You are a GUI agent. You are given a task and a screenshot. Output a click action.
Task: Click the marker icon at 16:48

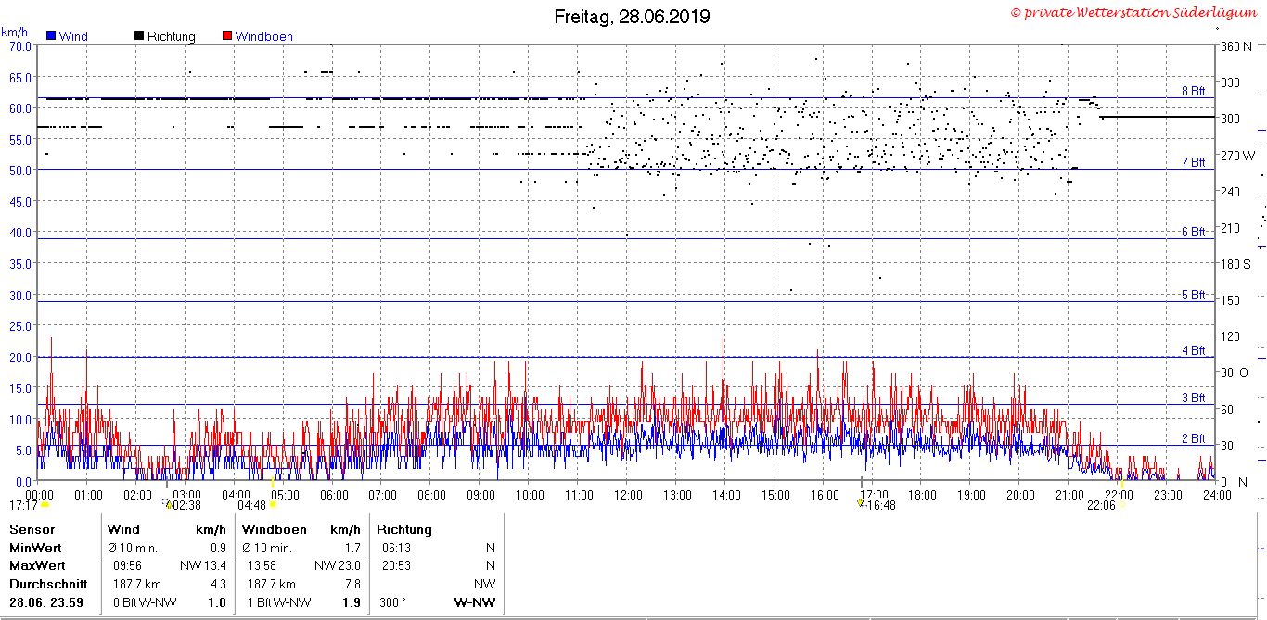(x=860, y=504)
